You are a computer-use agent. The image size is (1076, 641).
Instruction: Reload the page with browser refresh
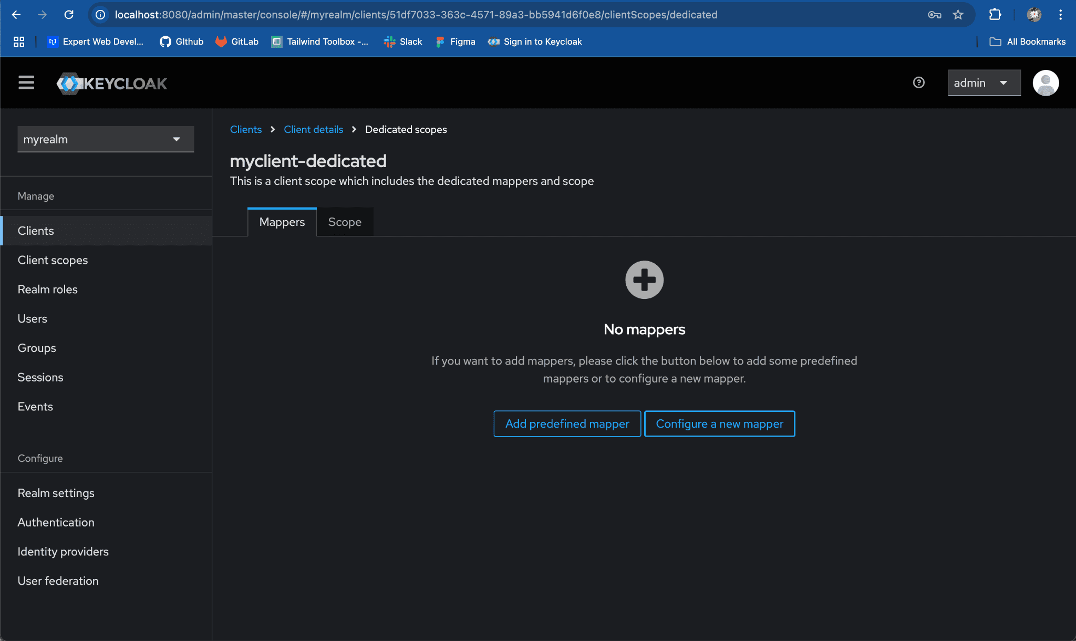pyautogui.click(x=69, y=15)
